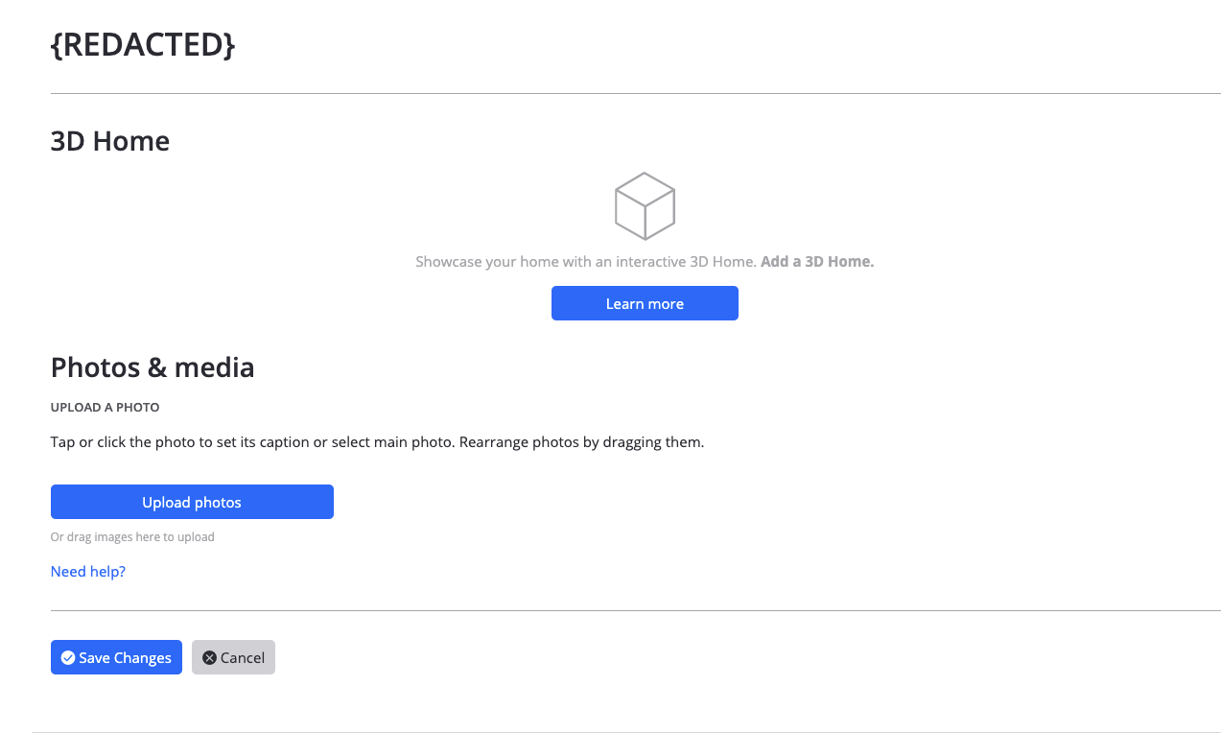Image resolution: width=1221 pixels, height=733 pixels.
Task: Click the checkmark icon on Save Changes
Action: pos(68,657)
